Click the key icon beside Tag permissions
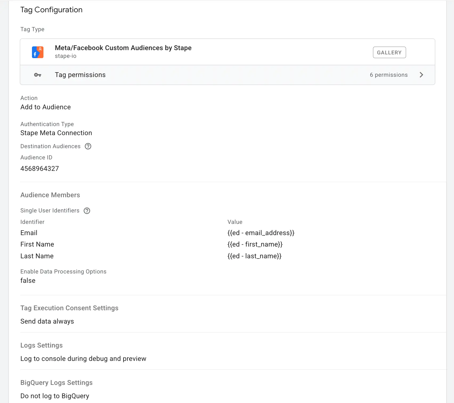Screen dimensions: 454x403 pos(38,75)
